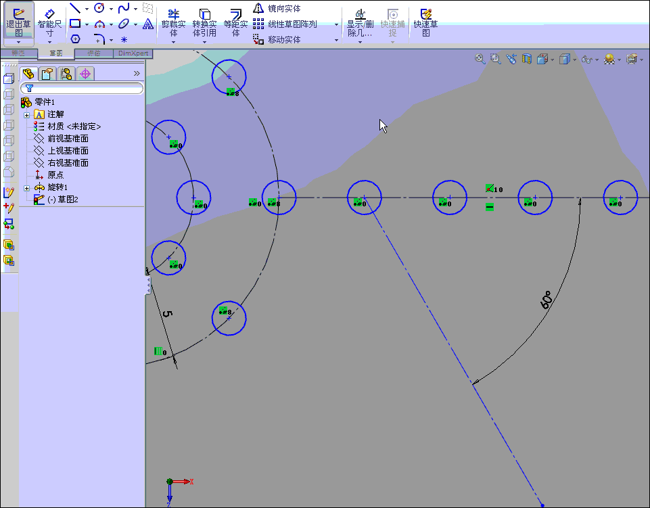Click the 移动实体 move entities tool
Image resolution: width=650 pixels, height=508 pixels.
point(277,39)
